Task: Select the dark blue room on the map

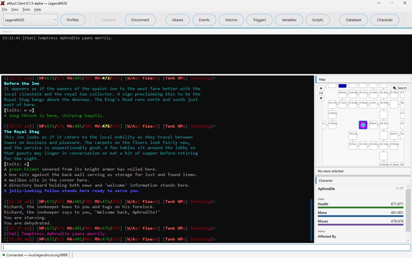Action: point(342,86)
